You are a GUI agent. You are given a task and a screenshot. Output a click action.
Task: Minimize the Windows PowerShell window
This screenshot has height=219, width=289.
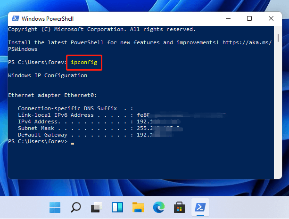coord(228,18)
